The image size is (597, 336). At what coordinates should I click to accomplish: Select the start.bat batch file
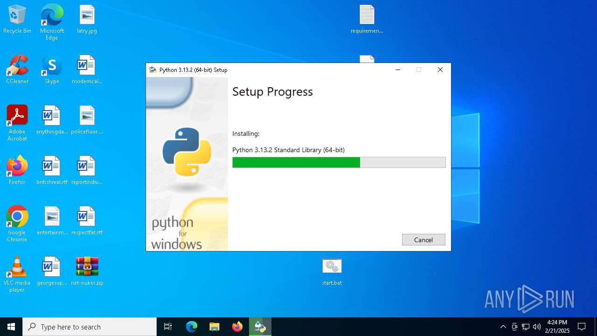pos(332,272)
